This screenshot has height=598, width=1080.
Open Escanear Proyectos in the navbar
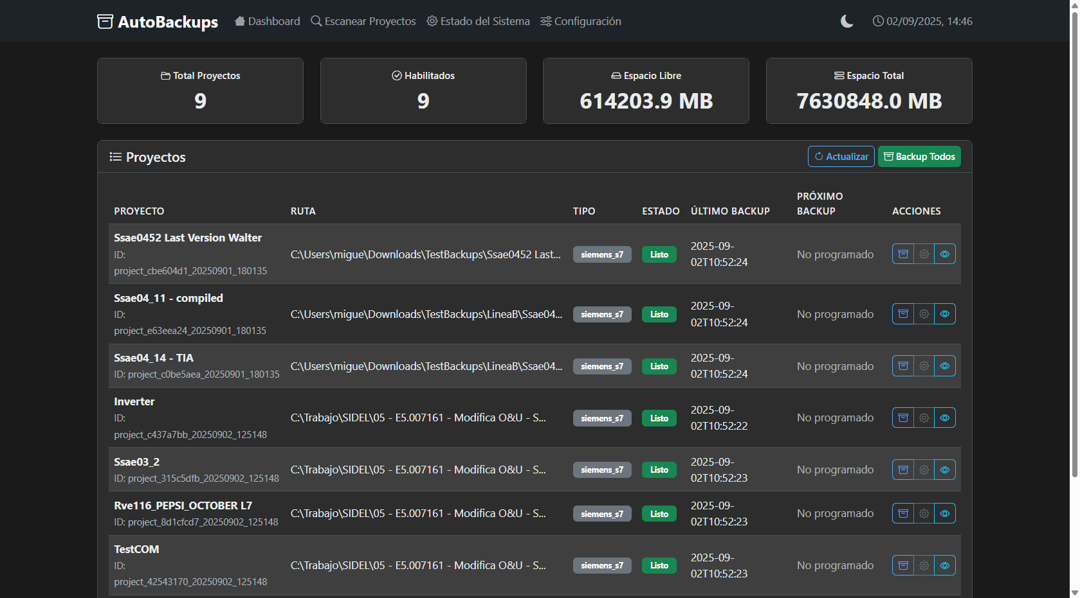pyautogui.click(x=363, y=21)
